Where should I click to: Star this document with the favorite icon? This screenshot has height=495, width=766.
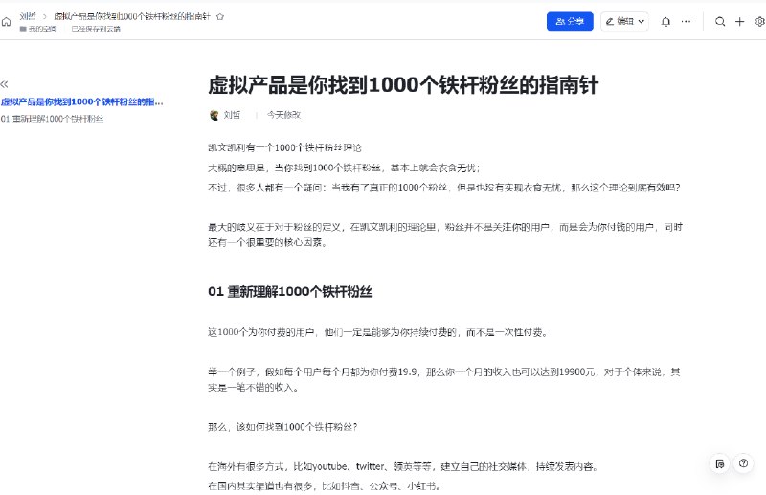click(220, 16)
